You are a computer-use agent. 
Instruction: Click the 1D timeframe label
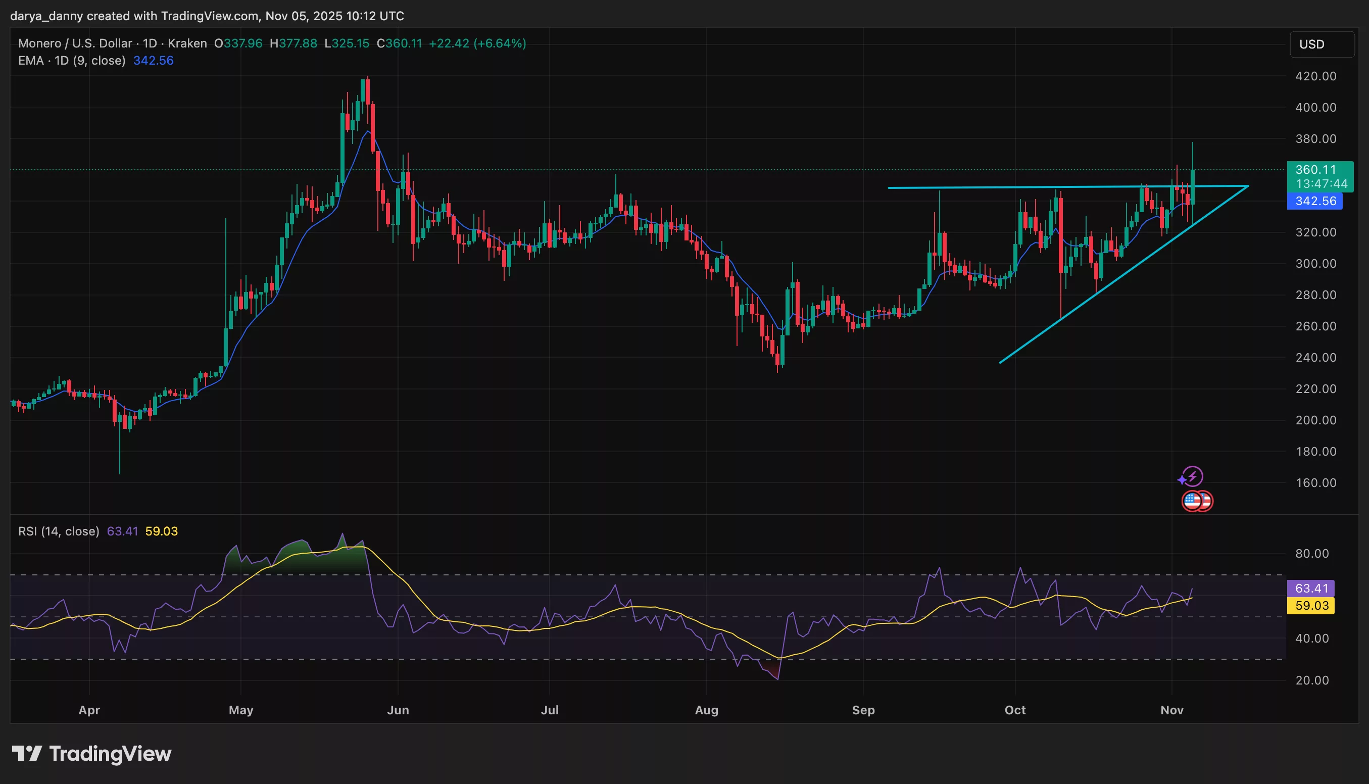tap(151, 43)
